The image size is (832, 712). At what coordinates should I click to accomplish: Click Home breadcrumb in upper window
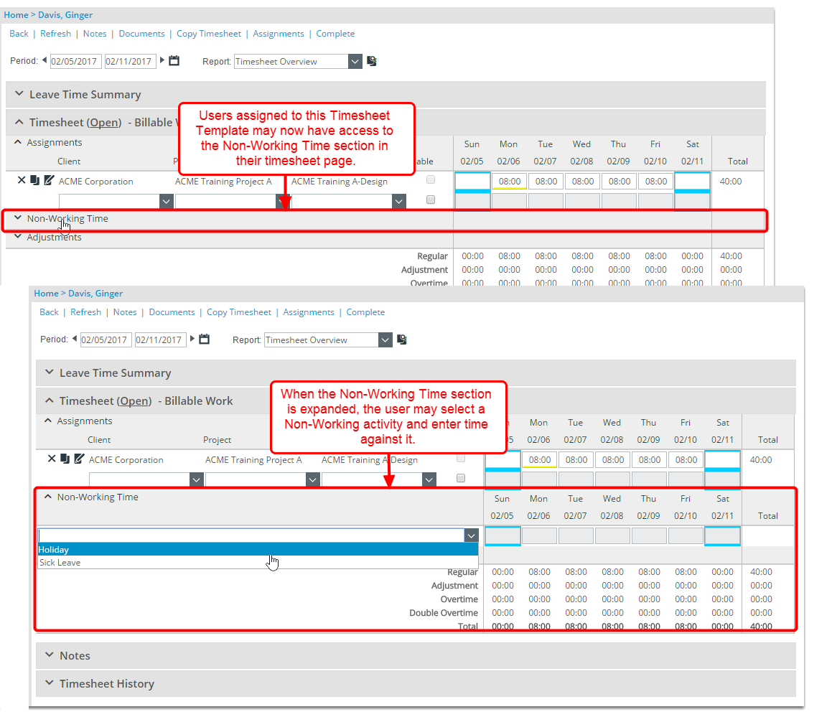(x=16, y=15)
